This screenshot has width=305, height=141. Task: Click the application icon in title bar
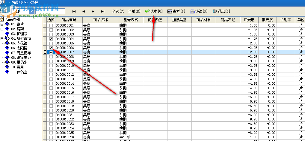(2, 2)
